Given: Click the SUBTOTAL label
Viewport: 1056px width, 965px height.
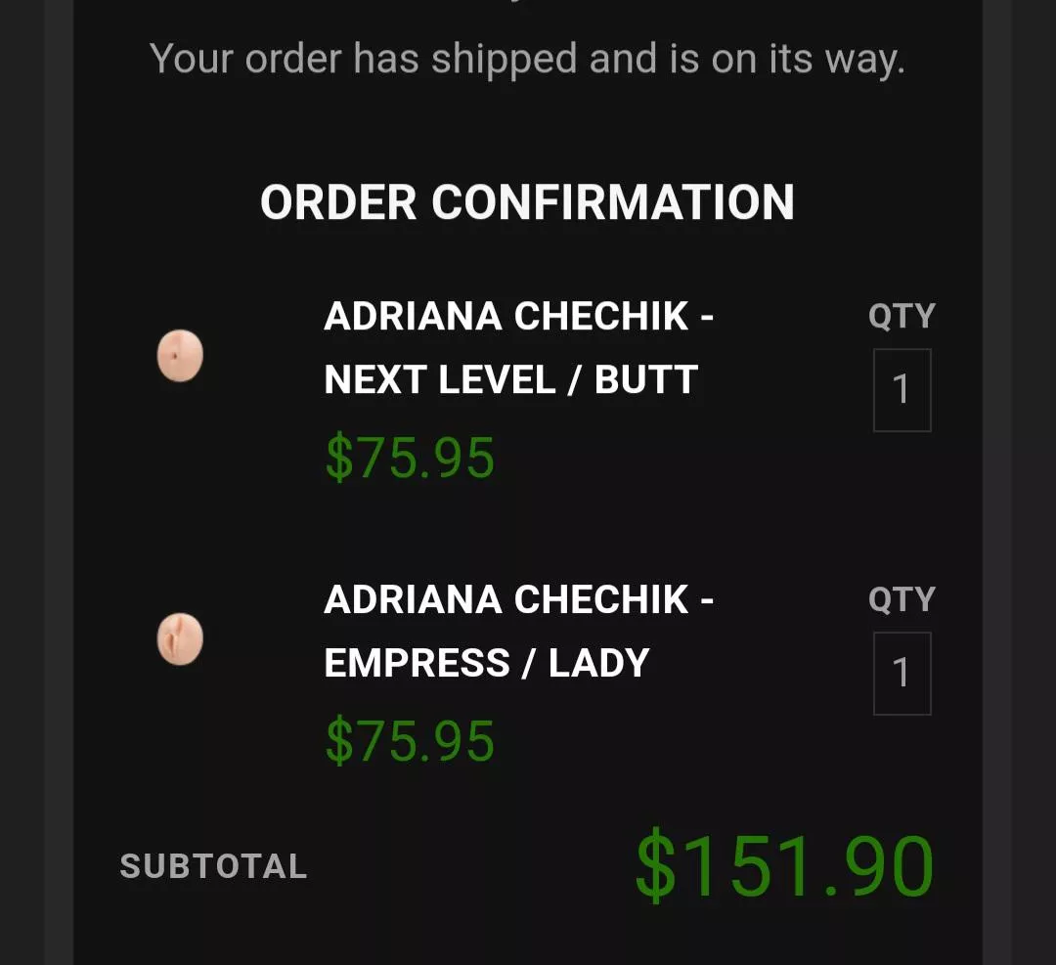Looking at the screenshot, I should [x=213, y=866].
